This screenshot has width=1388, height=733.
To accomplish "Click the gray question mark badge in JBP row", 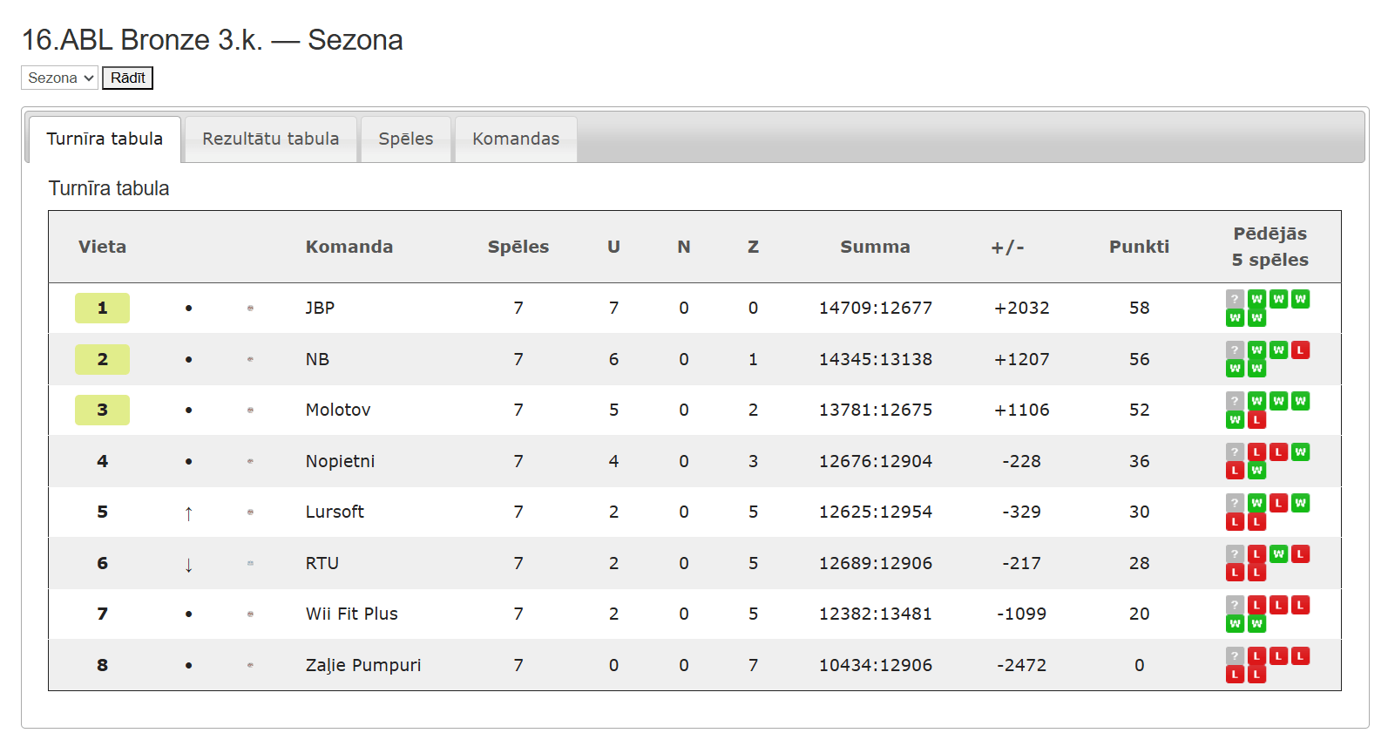I will [1235, 299].
